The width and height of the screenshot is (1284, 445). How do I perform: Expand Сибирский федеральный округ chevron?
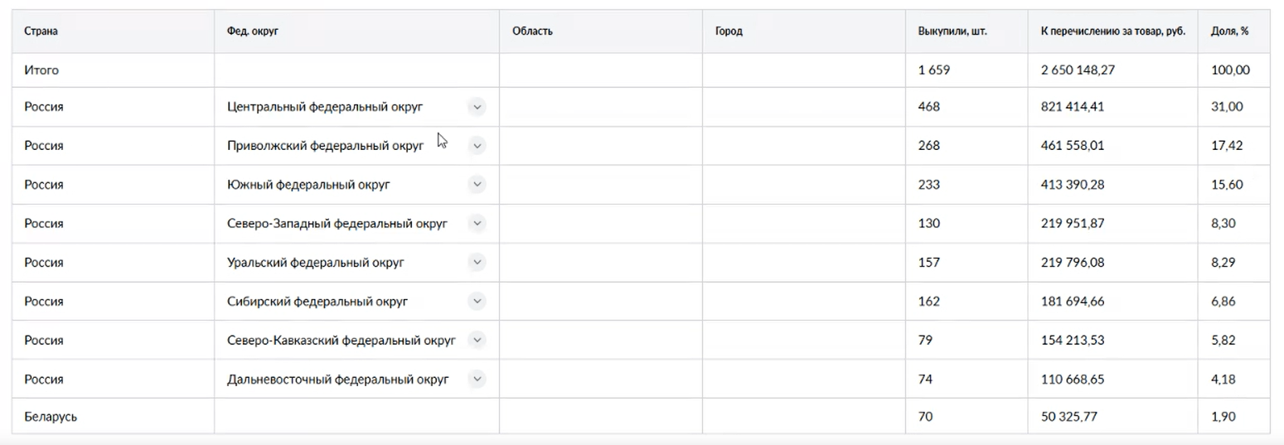[x=477, y=302]
